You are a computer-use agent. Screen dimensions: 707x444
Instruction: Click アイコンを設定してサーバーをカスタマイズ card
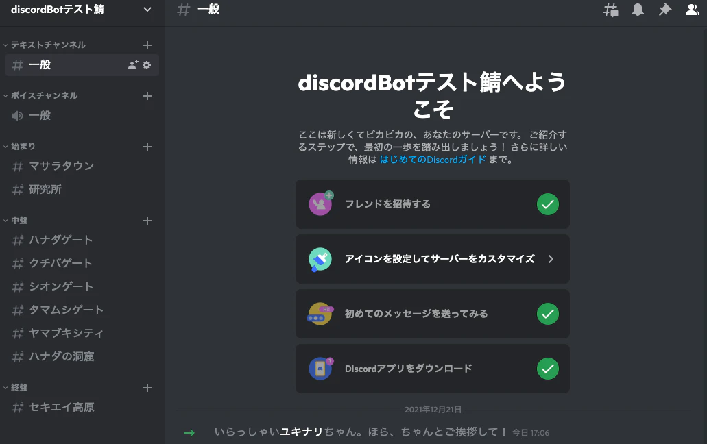433,259
